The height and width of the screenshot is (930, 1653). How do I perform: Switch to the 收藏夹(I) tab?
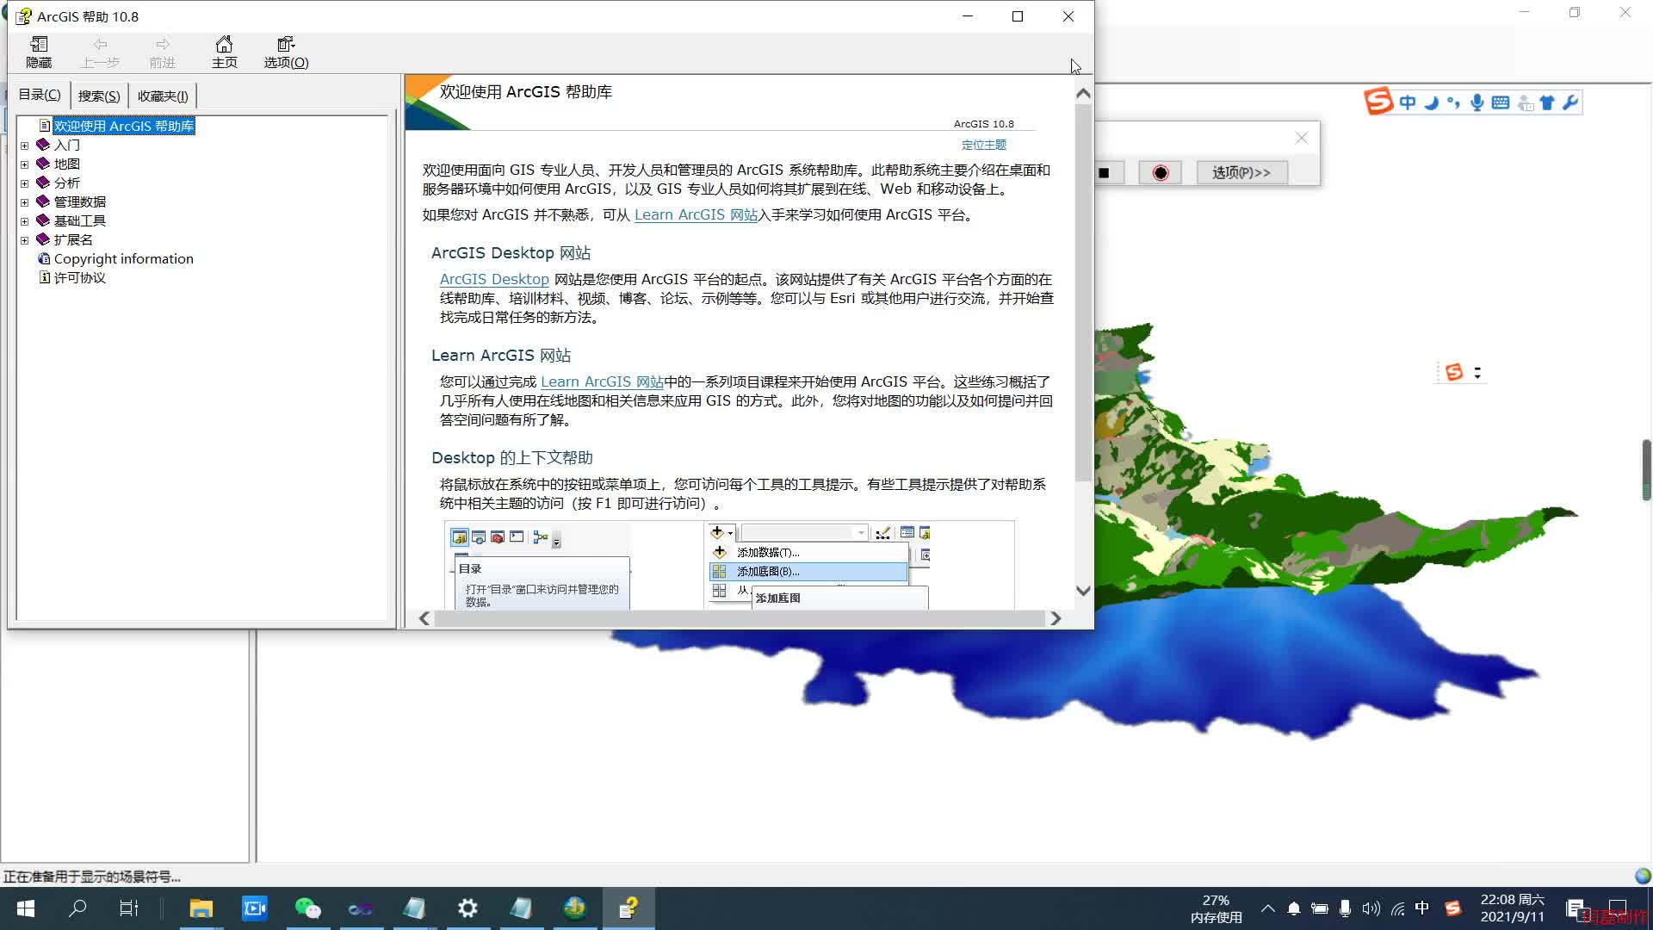click(x=162, y=95)
